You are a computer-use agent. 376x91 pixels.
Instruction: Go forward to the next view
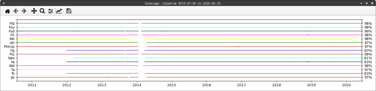24,11
